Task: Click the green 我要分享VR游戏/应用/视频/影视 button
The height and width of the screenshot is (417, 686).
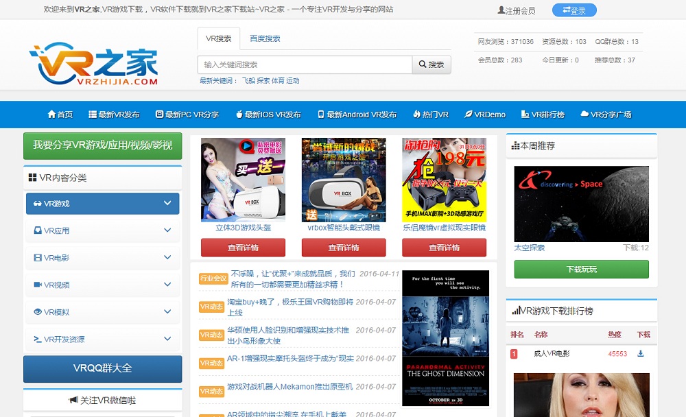Action: point(102,145)
